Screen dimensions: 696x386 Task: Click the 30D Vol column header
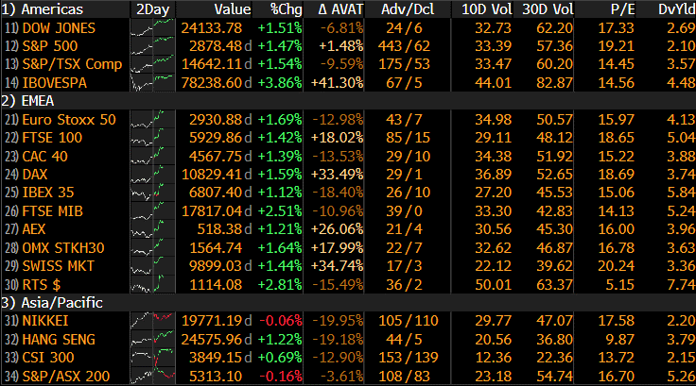pyautogui.click(x=548, y=9)
